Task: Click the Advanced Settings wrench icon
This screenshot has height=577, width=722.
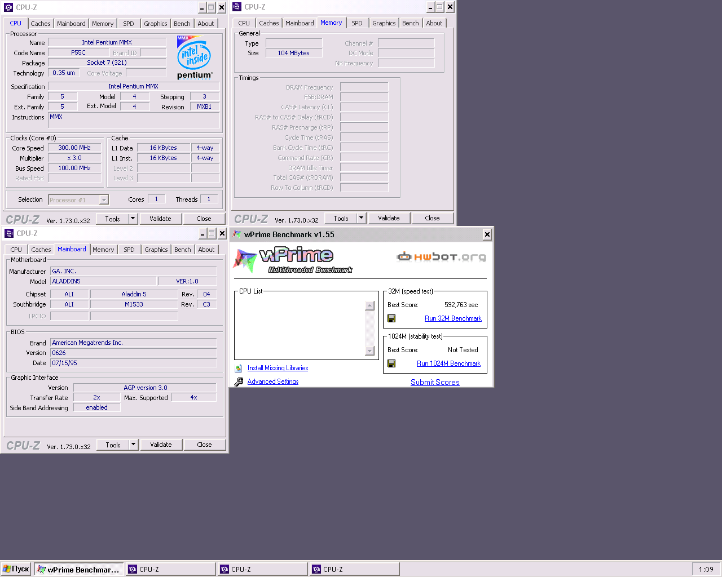Action: tap(239, 381)
